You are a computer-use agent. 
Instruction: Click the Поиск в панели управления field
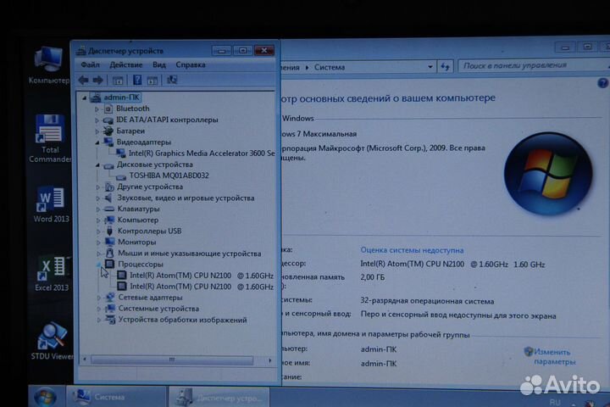click(534, 65)
